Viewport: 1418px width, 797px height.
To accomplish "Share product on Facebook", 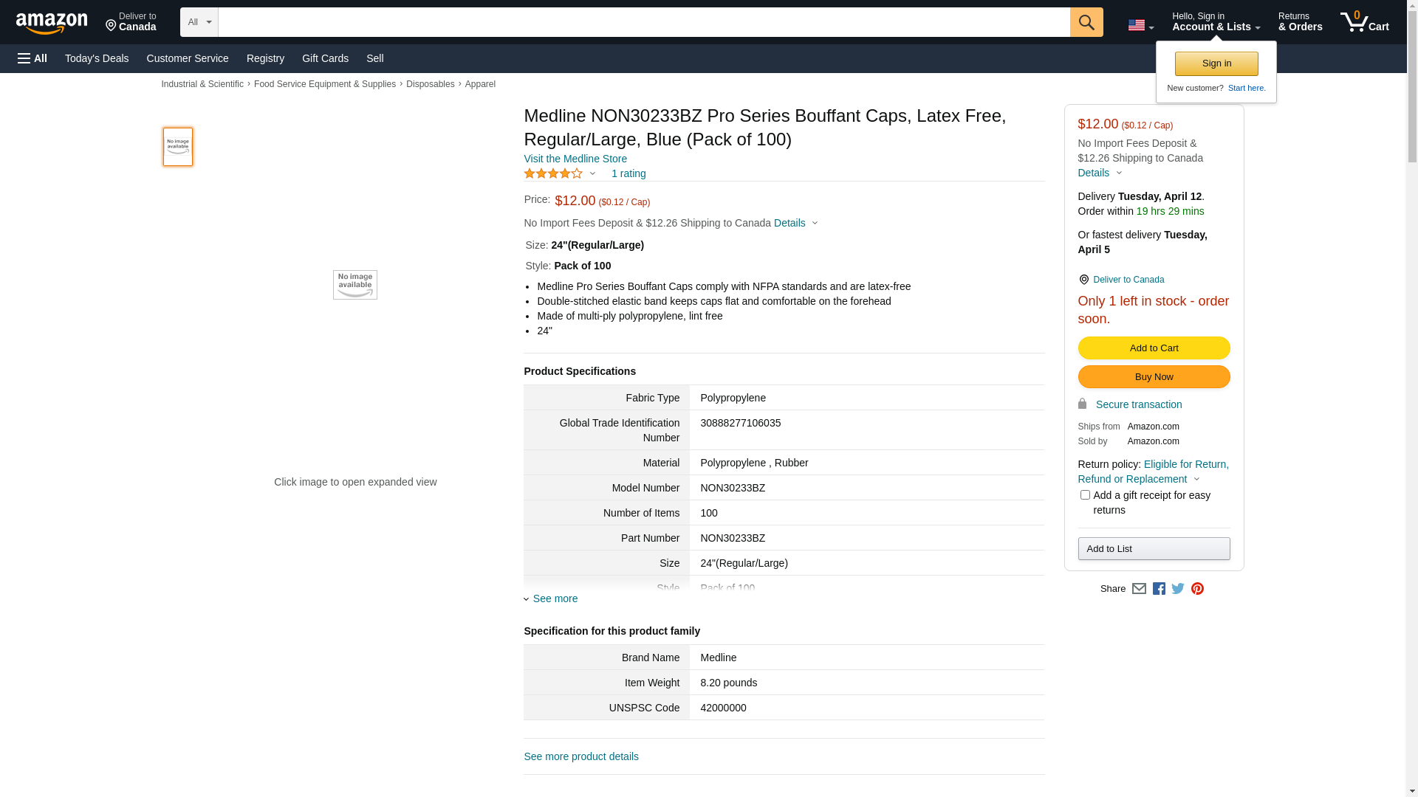I will point(1159,589).
